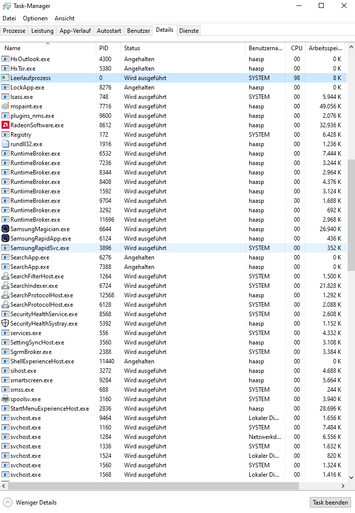Select SearchApp.exe with PID 6276

tap(173, 257)
